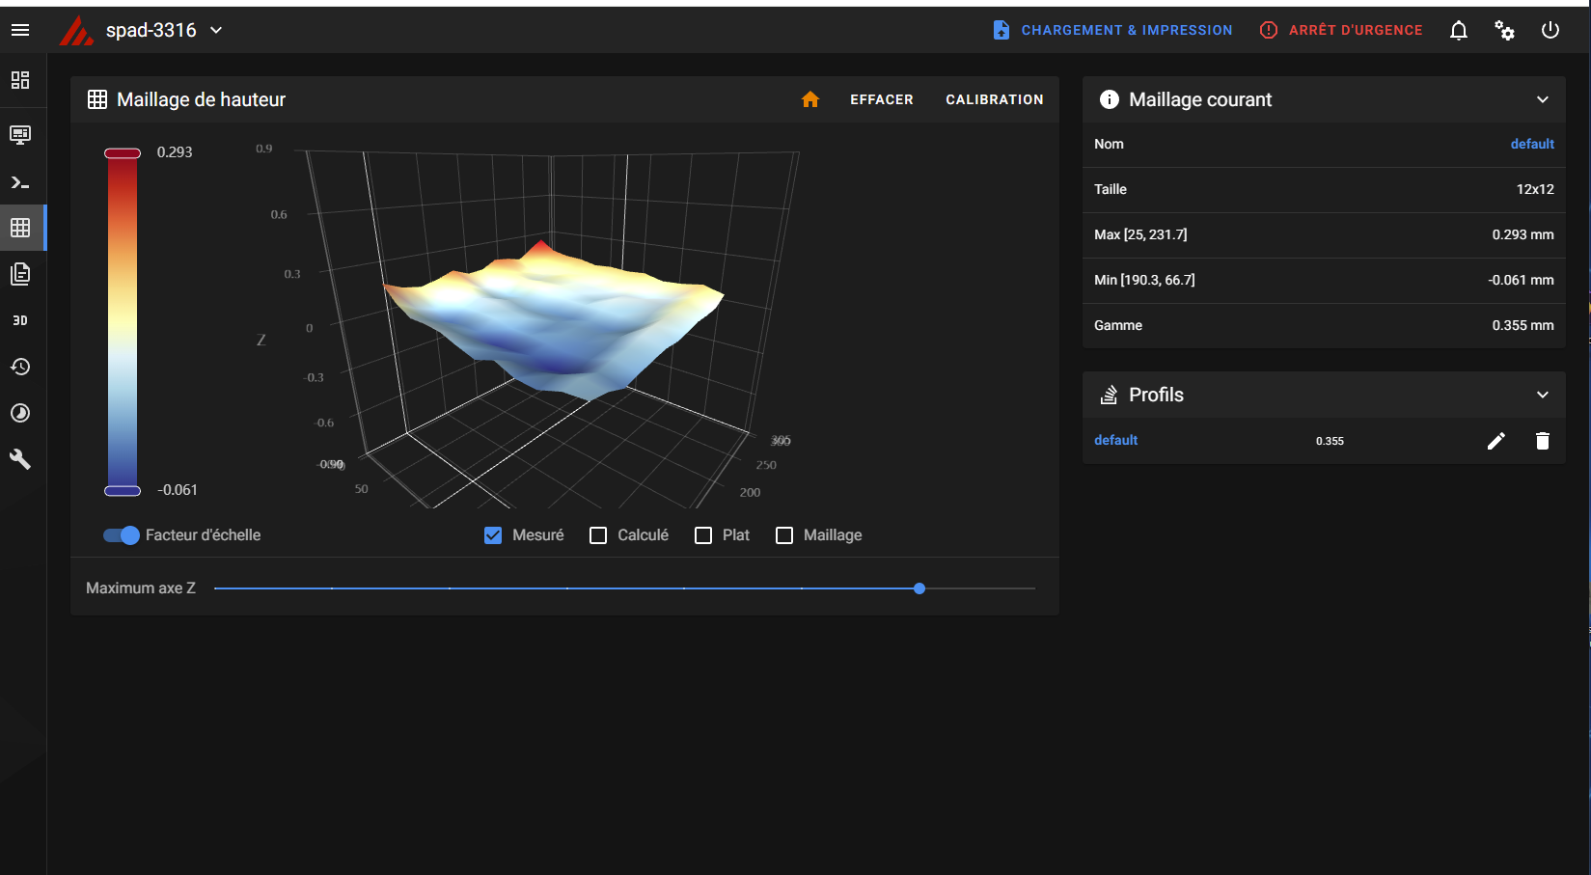This screenshot has height=875, width=1591.
Task: Click the power icon in top bar
Action: click(1550, 30)
